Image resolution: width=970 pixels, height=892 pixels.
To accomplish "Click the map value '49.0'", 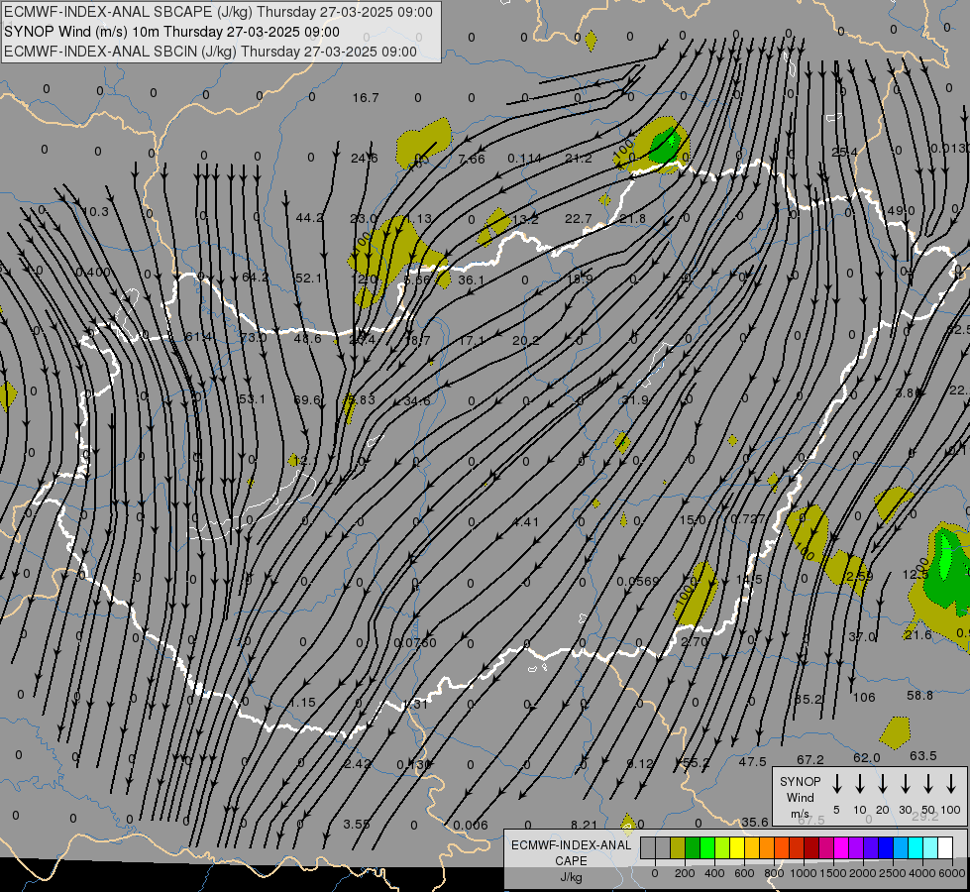I will tap(901, 210).
